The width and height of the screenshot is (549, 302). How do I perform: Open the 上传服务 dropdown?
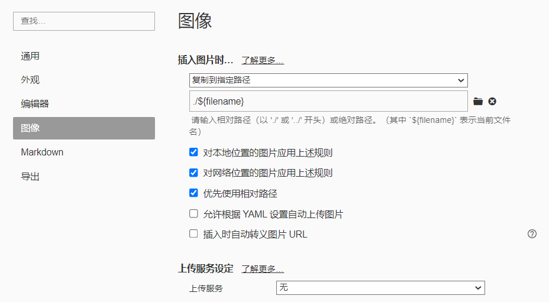coord(380,288)
